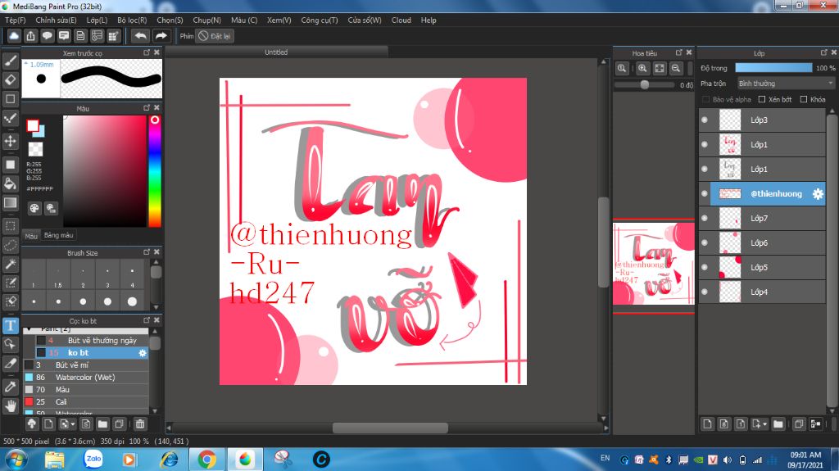Toggle the Bảo vệ alpha checkbox
Screen dimensions: 839x471
tap(705, 100)
